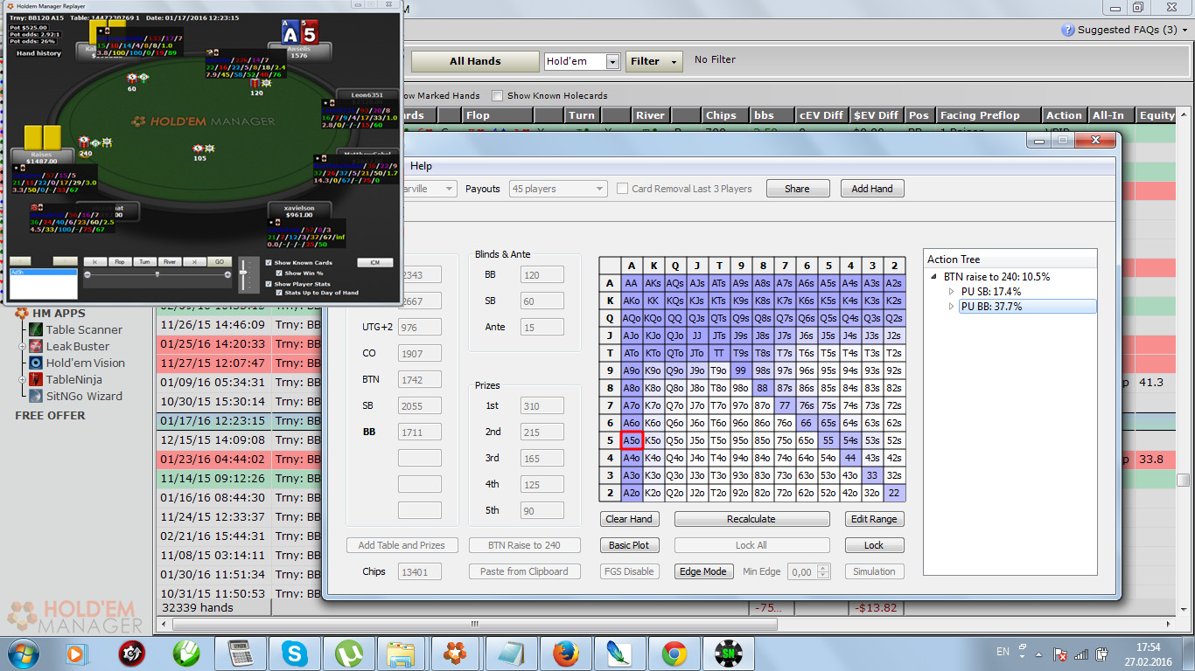This screenshot has height=671, width=1195.
Task: Click the Hand history label in replayer
Action: (38, 53)
